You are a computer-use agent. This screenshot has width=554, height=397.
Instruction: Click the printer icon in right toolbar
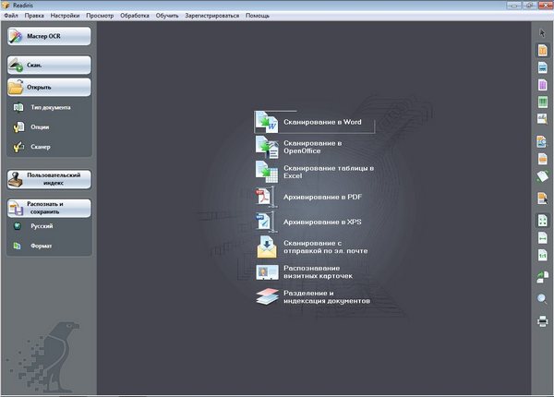pos(542,321)
